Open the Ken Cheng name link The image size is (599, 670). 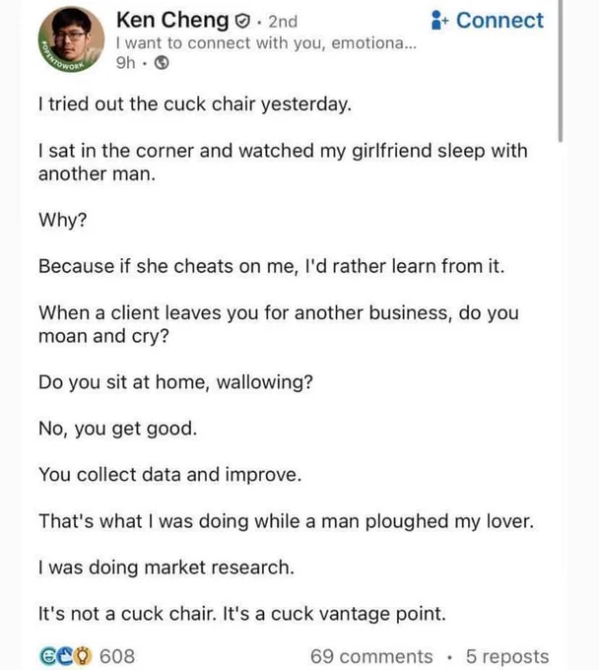(172, 20)
